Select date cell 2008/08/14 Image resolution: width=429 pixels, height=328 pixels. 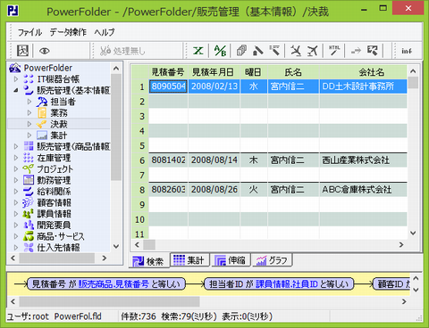[214, 160]
